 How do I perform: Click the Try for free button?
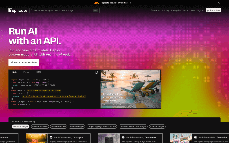click(x=213, y=10)
